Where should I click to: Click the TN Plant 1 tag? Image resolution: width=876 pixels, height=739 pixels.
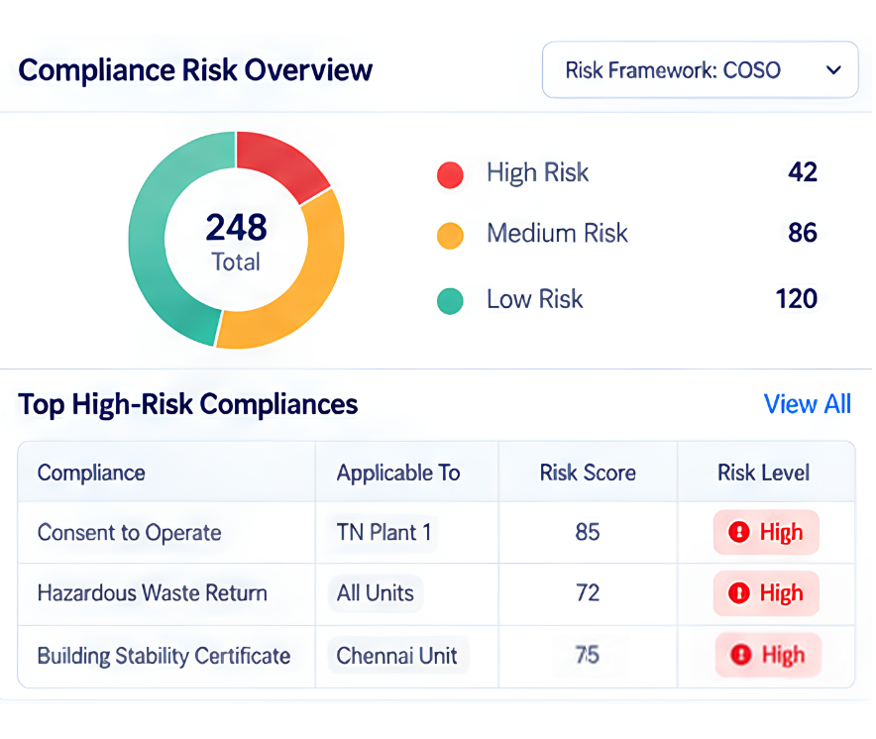[383, 532]
